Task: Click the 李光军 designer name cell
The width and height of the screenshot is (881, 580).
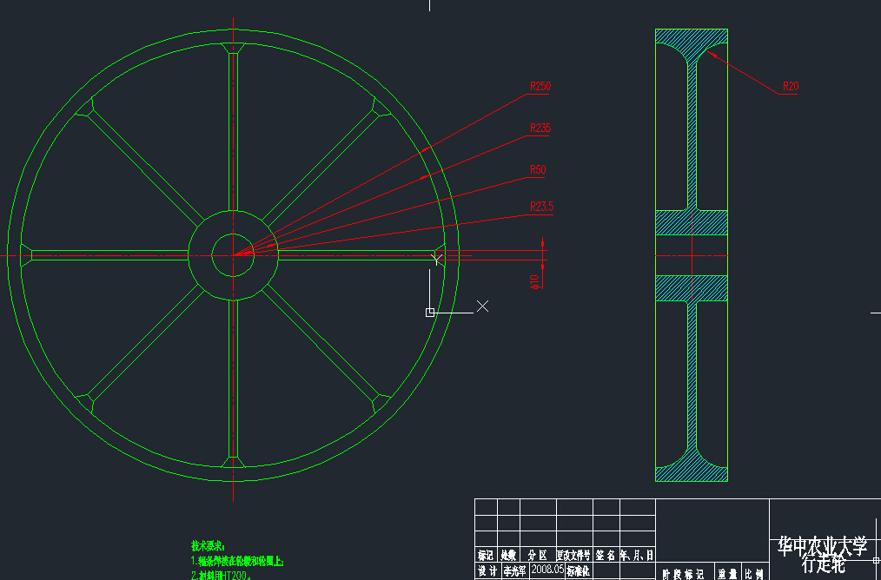Action: click(514, 571)
